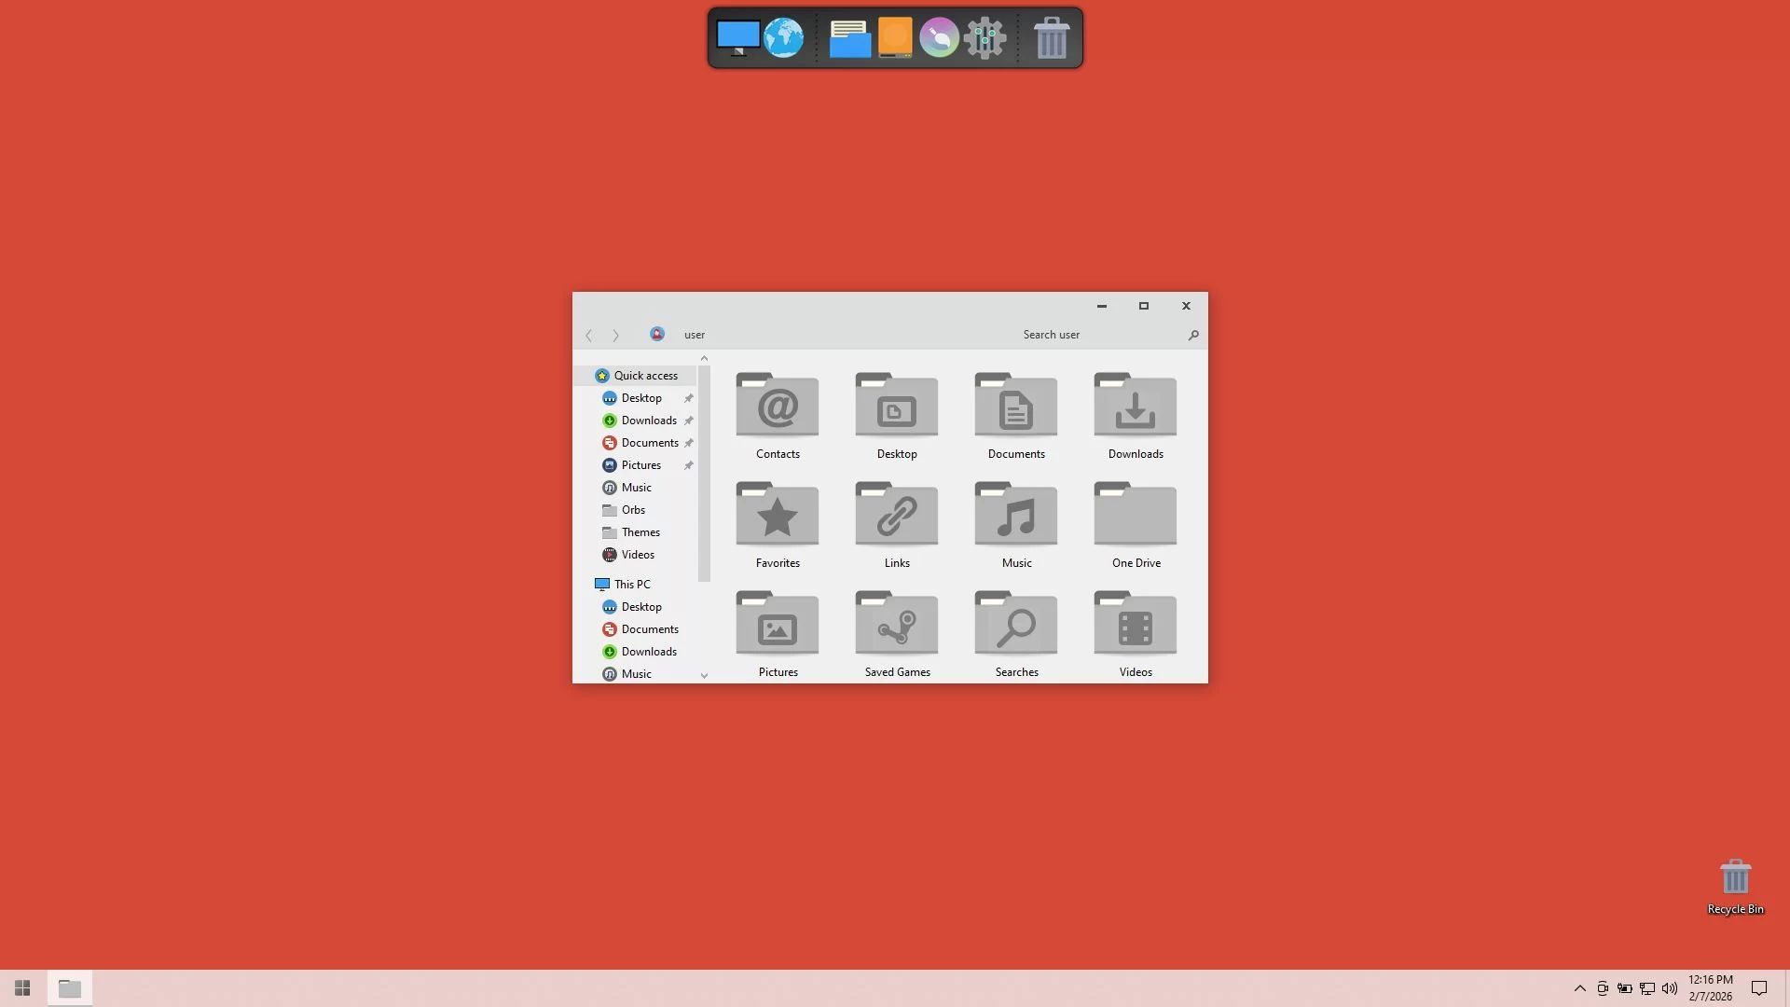Launch the gear settings icon in dock

coord(984,38)
